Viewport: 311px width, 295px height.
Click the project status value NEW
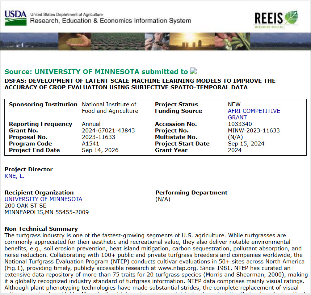[x=234, y=105]
